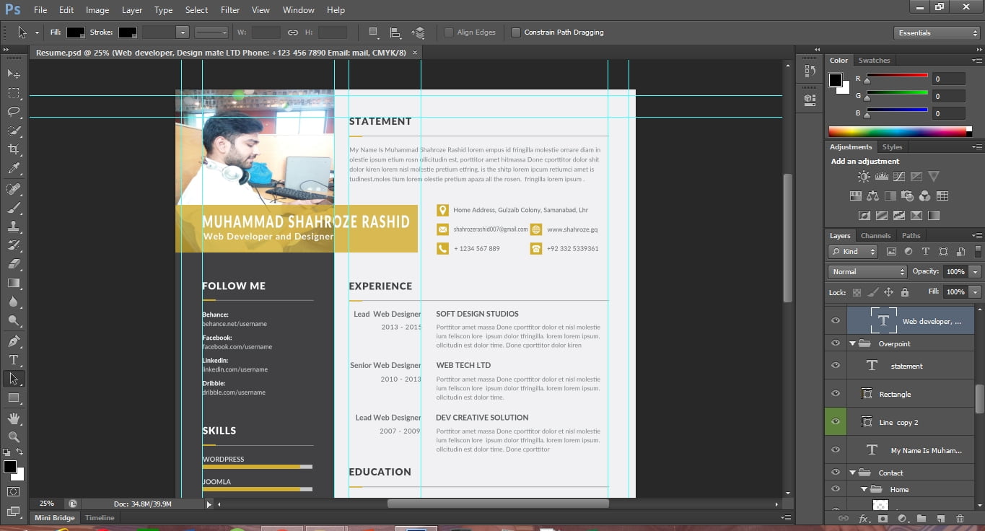Select the Move tool
The width and height of the screenshot is (985, 531).
click(x=14, y=74)
